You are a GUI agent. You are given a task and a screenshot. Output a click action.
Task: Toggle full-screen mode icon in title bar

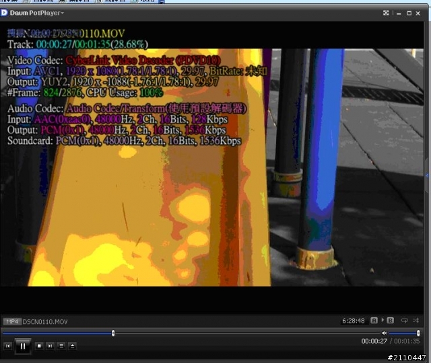tap(386, 13)
